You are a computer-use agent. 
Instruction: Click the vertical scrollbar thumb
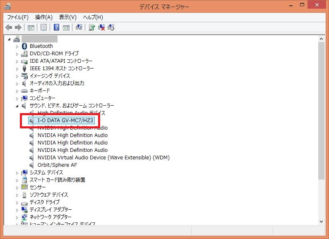tap(321, 111)
